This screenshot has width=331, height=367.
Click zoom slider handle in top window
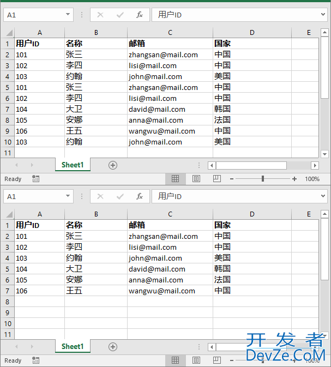click(x=263, y=179)
